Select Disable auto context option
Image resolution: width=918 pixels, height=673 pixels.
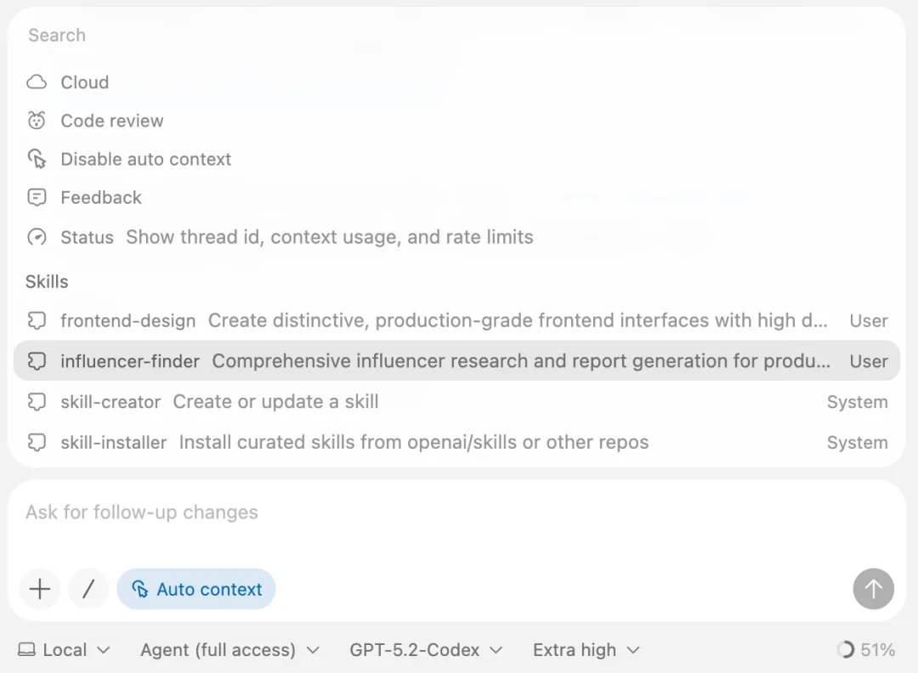point(145,159)
